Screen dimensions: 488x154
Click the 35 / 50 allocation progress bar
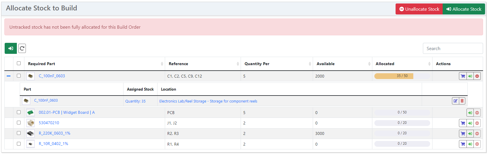(x=402, y=76)
